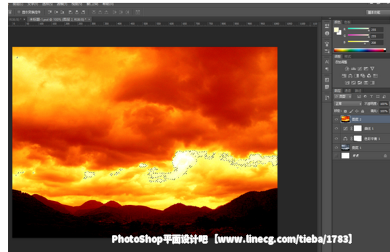Hide the 曲线 1 adjustment layer
This screenshot has width=390, height=252.
(336, 129)
